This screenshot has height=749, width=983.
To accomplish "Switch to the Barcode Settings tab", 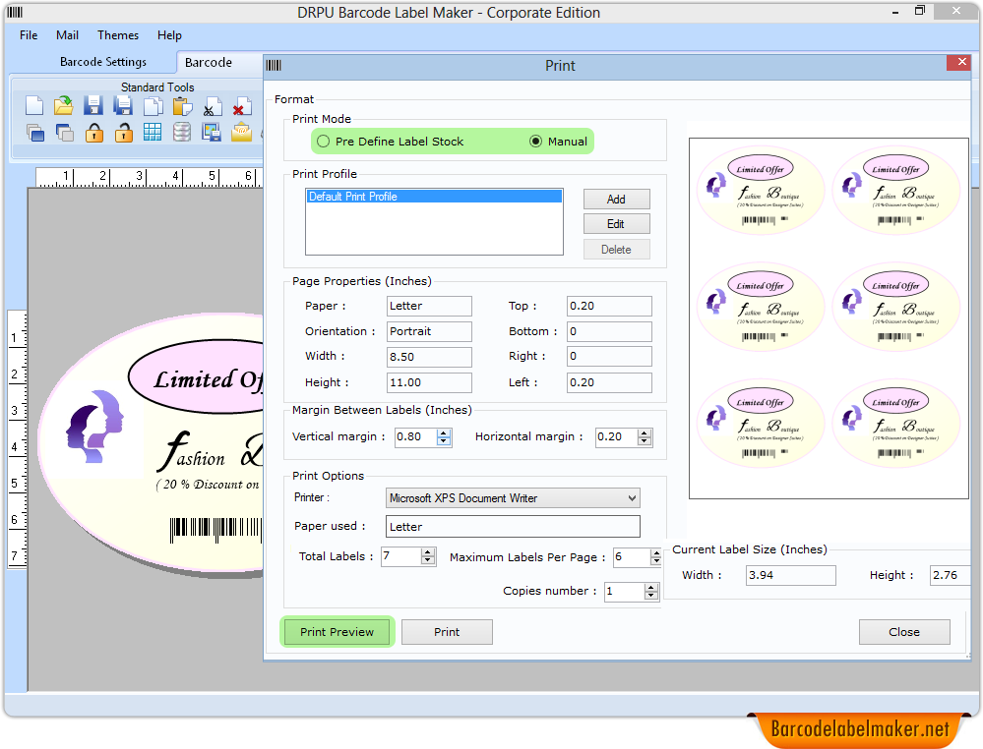I will click(102, 62).
